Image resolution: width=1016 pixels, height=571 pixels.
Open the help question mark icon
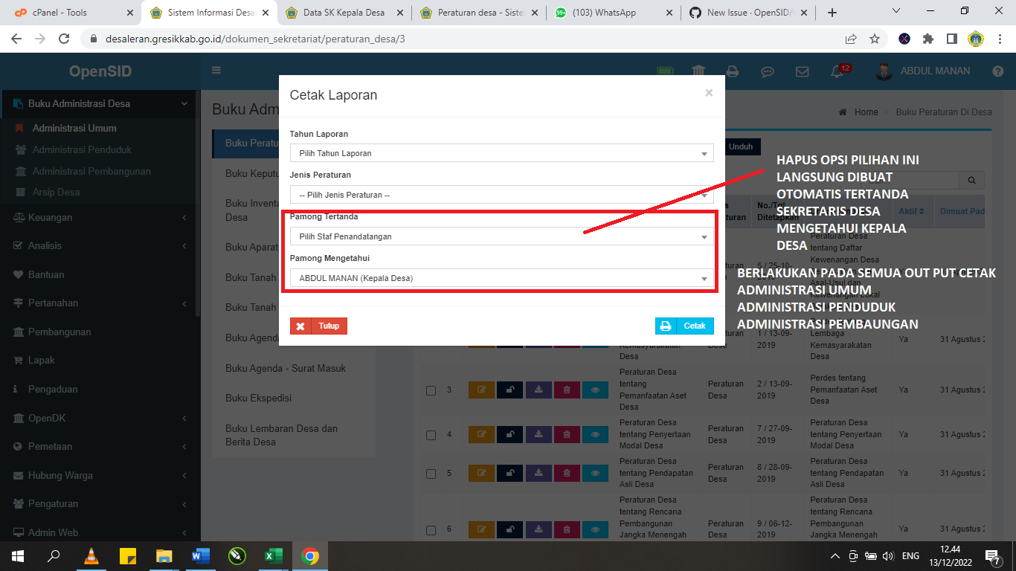[x=998, y=71]
